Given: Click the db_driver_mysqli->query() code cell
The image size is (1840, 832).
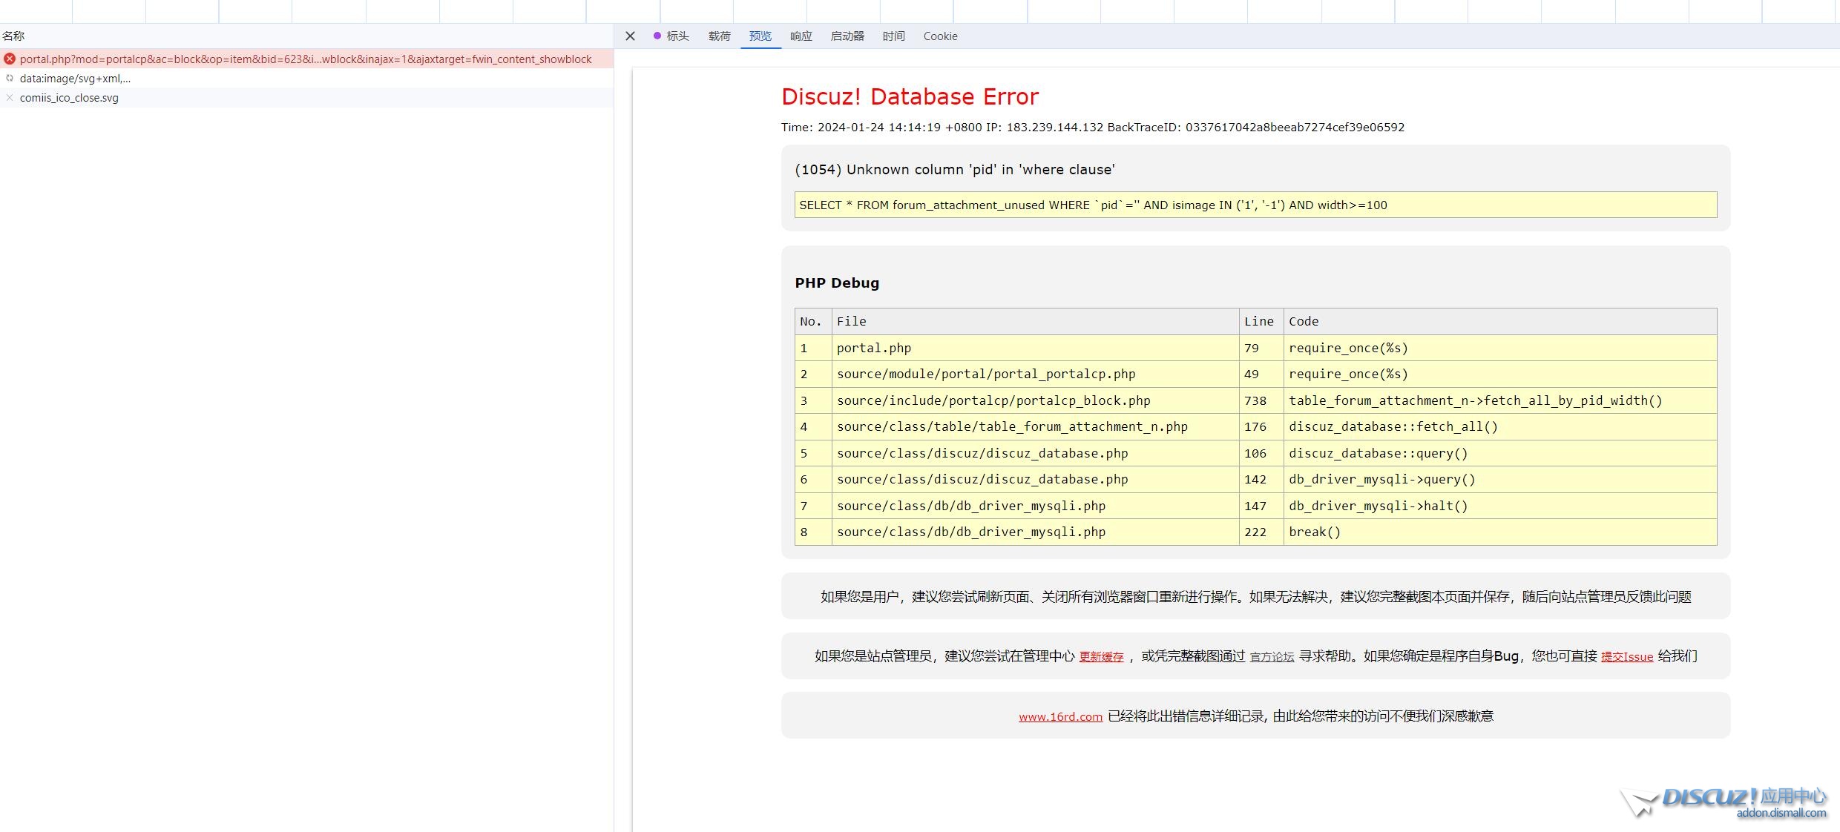Looking at the screenshot, I should [x=1500, y=479].
